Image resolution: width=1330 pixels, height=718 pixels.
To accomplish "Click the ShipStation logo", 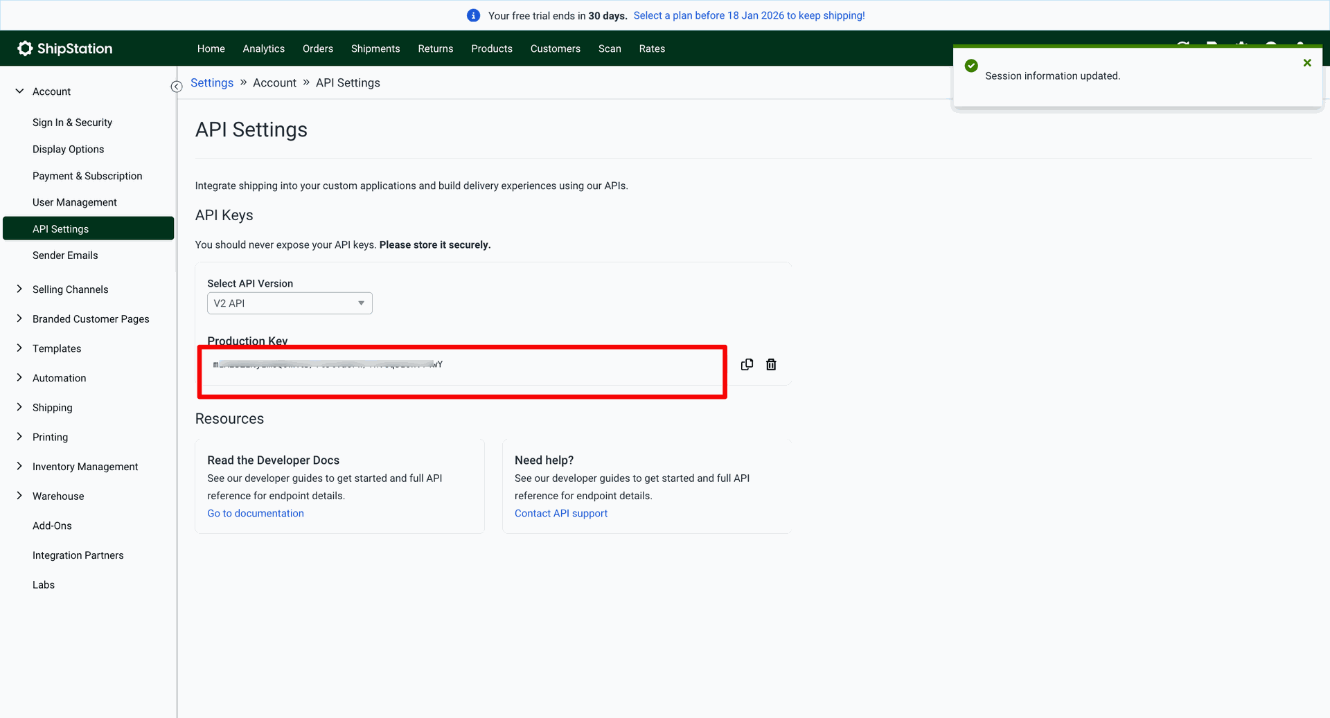I will point(65,48).
